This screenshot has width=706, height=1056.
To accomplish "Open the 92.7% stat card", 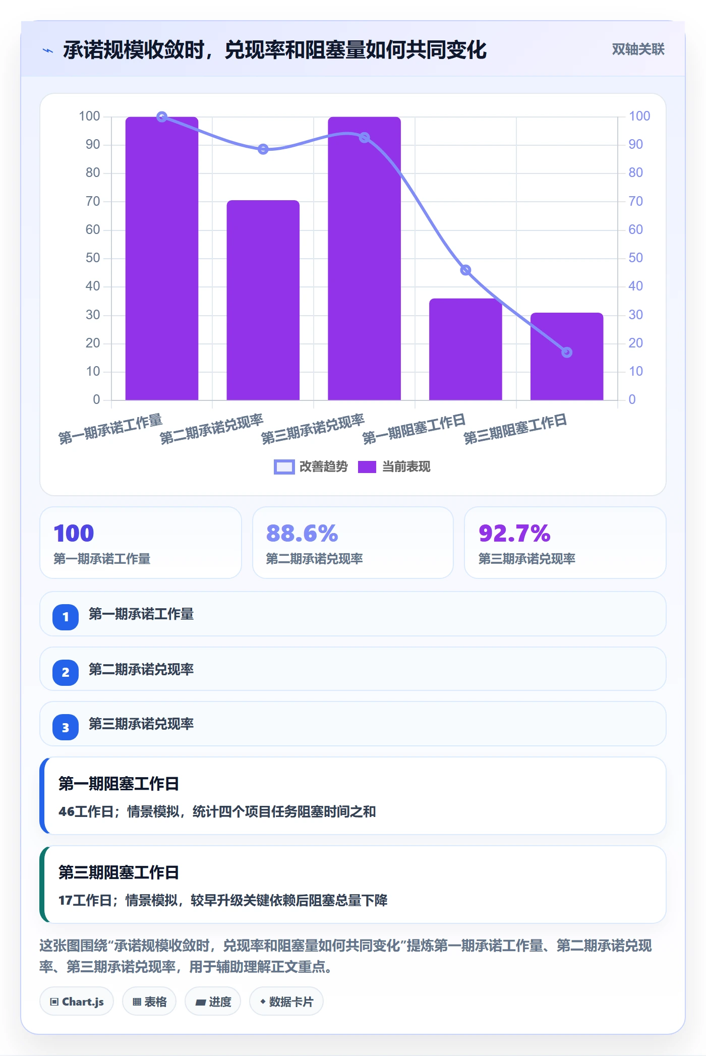I will pos(565,543).
